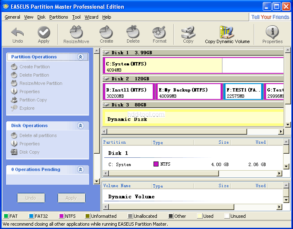
Task: Click the Other legend color swatch
Action: pyautogui.click(x=171, y=216)
